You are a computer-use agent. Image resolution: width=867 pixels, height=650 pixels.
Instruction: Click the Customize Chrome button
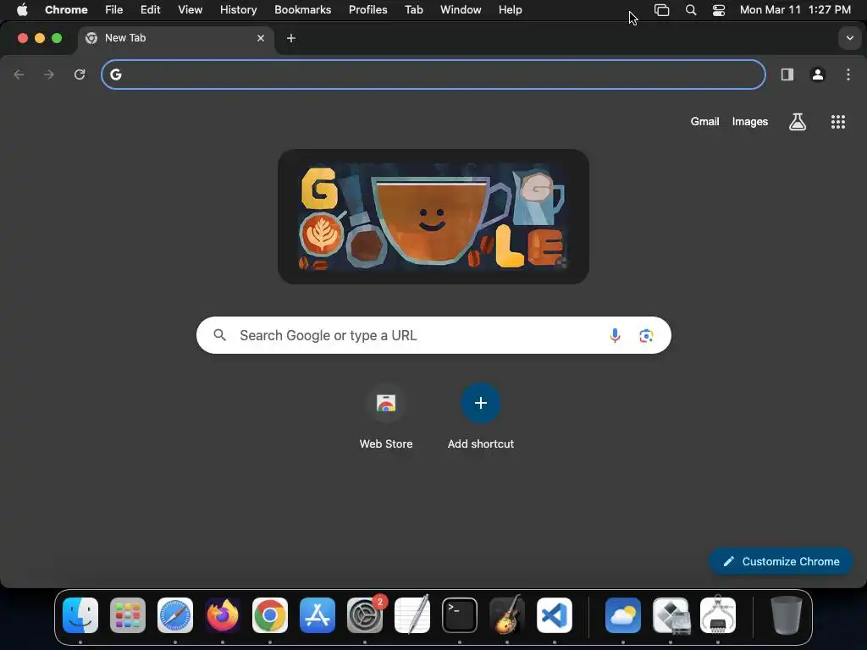point(781,562)
